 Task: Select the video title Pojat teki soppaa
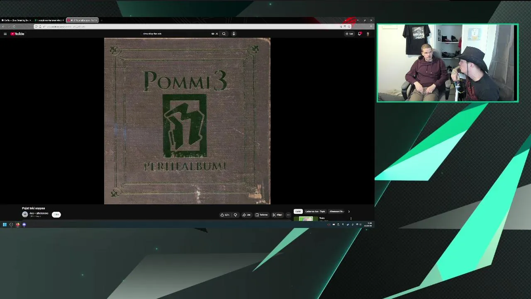33,208
